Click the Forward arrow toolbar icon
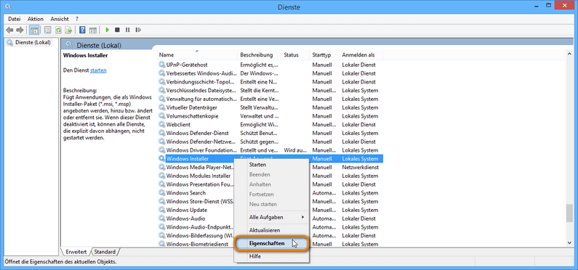The height and width of the screenshot is (270, 578). point(20,30)
